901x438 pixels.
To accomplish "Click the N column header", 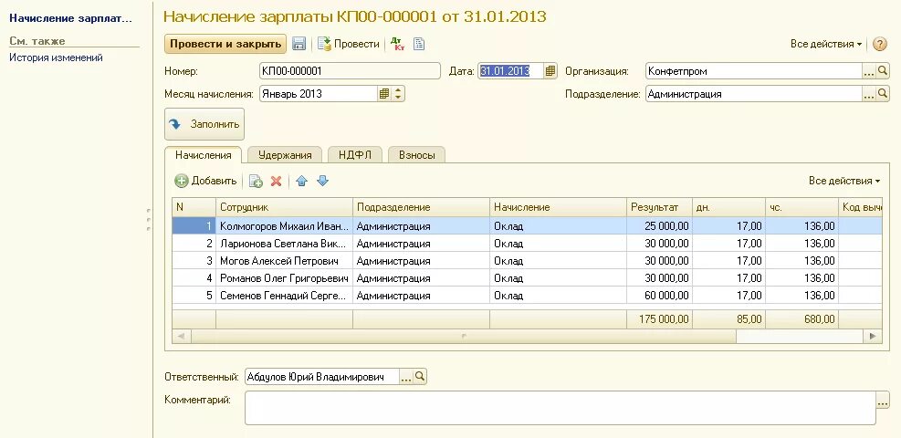I will (194, 207).
